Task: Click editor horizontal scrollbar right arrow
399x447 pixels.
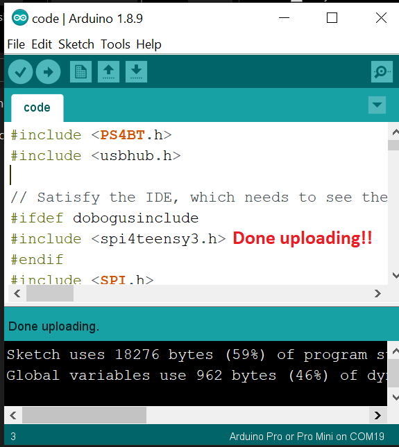Action: click(x=377, y=293)
